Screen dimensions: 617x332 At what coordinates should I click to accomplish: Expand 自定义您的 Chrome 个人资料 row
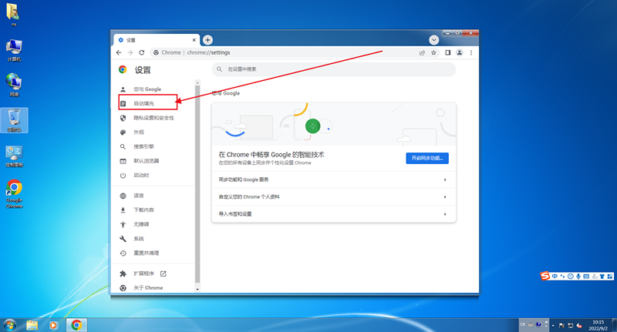(x=333, y=196)
